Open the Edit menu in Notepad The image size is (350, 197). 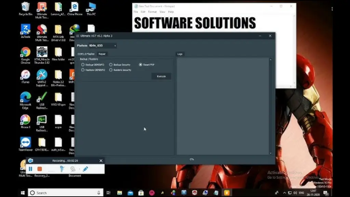point(143,12)
